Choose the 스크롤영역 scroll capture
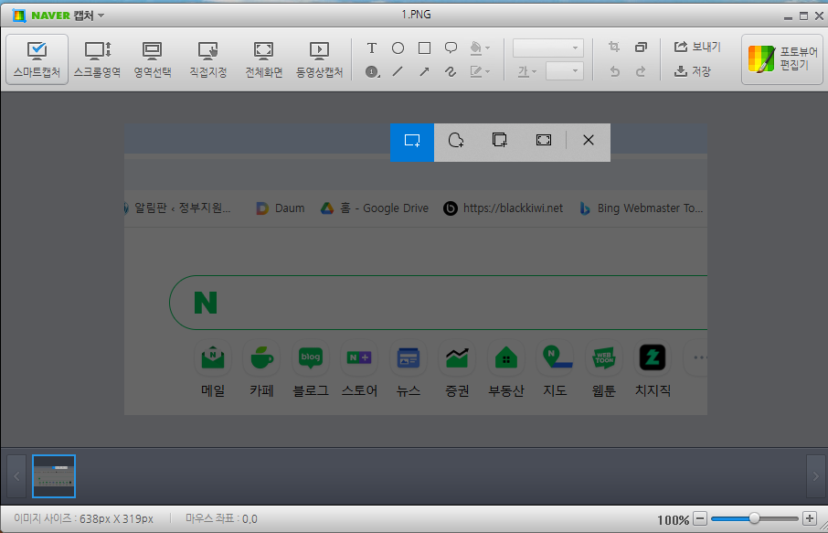The image size is (828, 533). [97, 59]
